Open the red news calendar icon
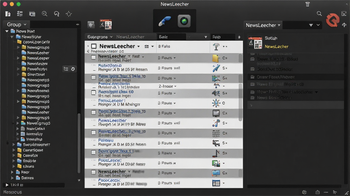 coord(106,24)
